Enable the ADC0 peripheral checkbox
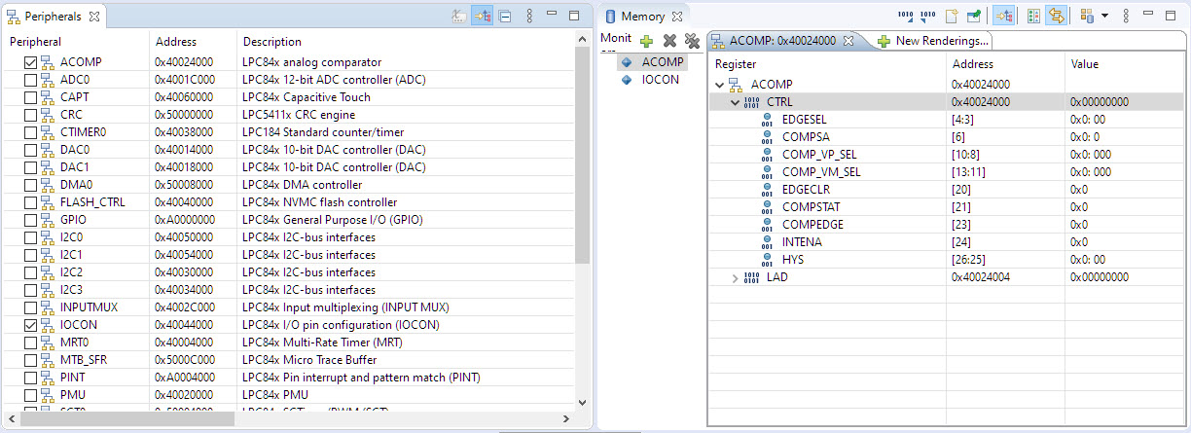Screen dimensions: 1191x433 30,80
